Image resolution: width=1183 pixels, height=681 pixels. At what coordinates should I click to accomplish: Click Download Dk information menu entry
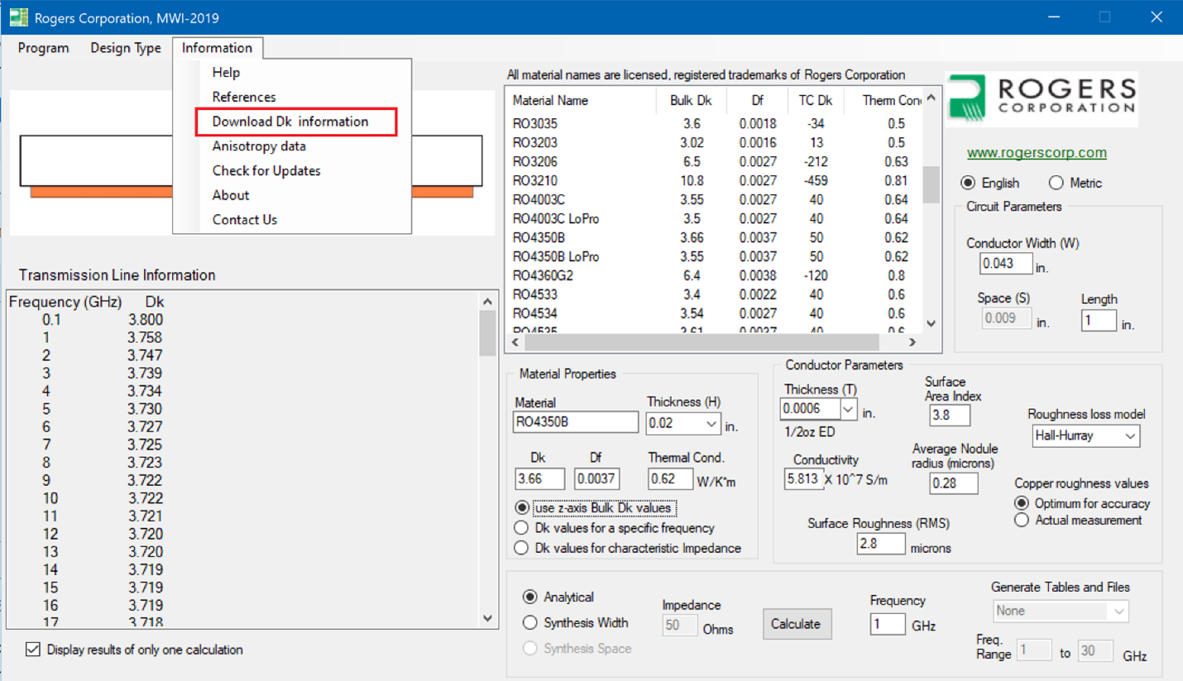pyautogui.click(x=290, y=121)
